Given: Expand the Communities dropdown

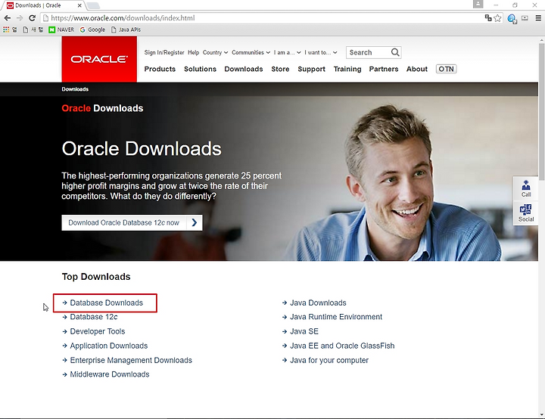Looking at the screenshot, I should click(251, 52).
